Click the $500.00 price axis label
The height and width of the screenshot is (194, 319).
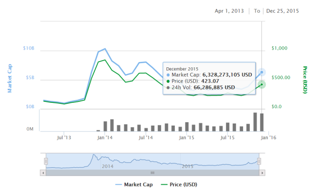click(281, 78)
